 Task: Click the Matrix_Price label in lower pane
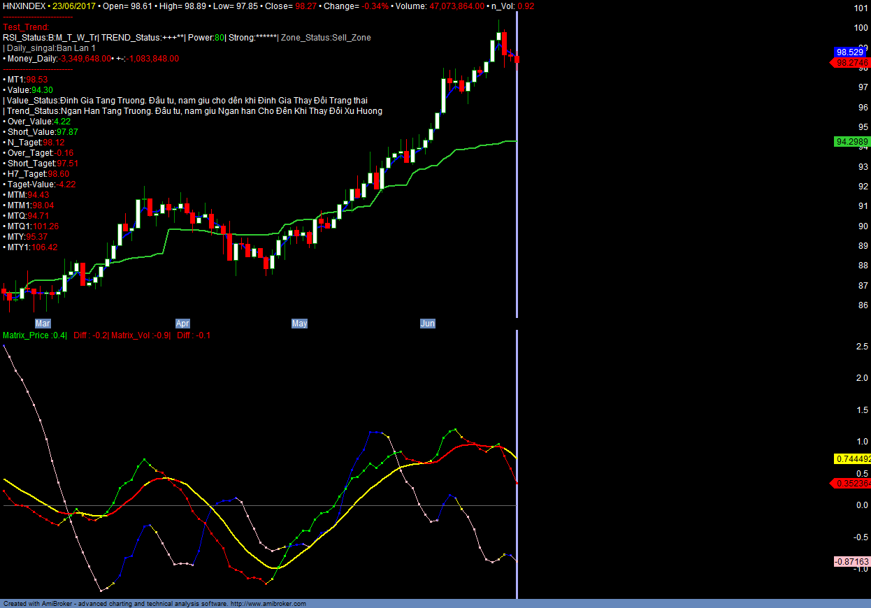click(x=35, y=335)
